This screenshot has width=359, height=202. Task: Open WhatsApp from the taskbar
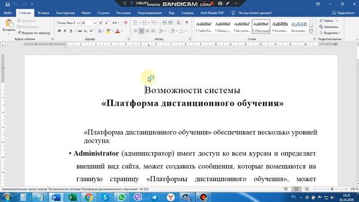pyautogui.click(x=122, y=197)
